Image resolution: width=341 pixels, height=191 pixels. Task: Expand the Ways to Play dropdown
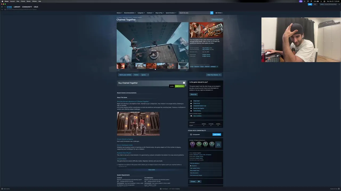[x=160, y=13]
